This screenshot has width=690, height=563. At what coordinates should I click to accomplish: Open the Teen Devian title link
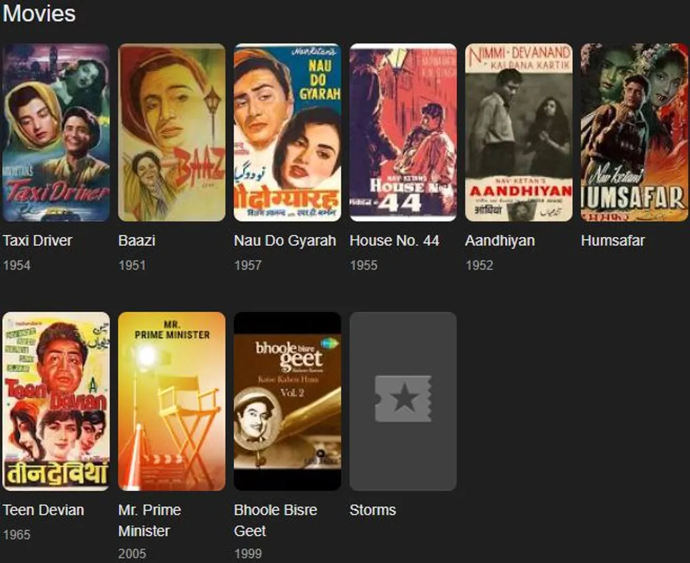pos(44,510)
